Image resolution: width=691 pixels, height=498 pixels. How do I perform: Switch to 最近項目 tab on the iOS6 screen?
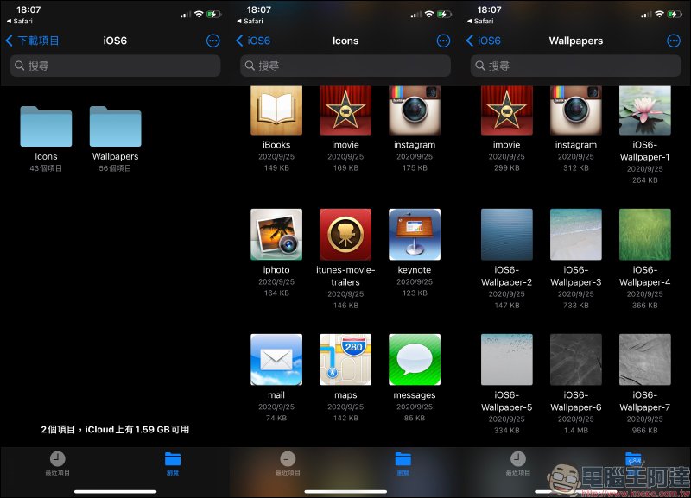pyautogui.click(x=57, y=463)
